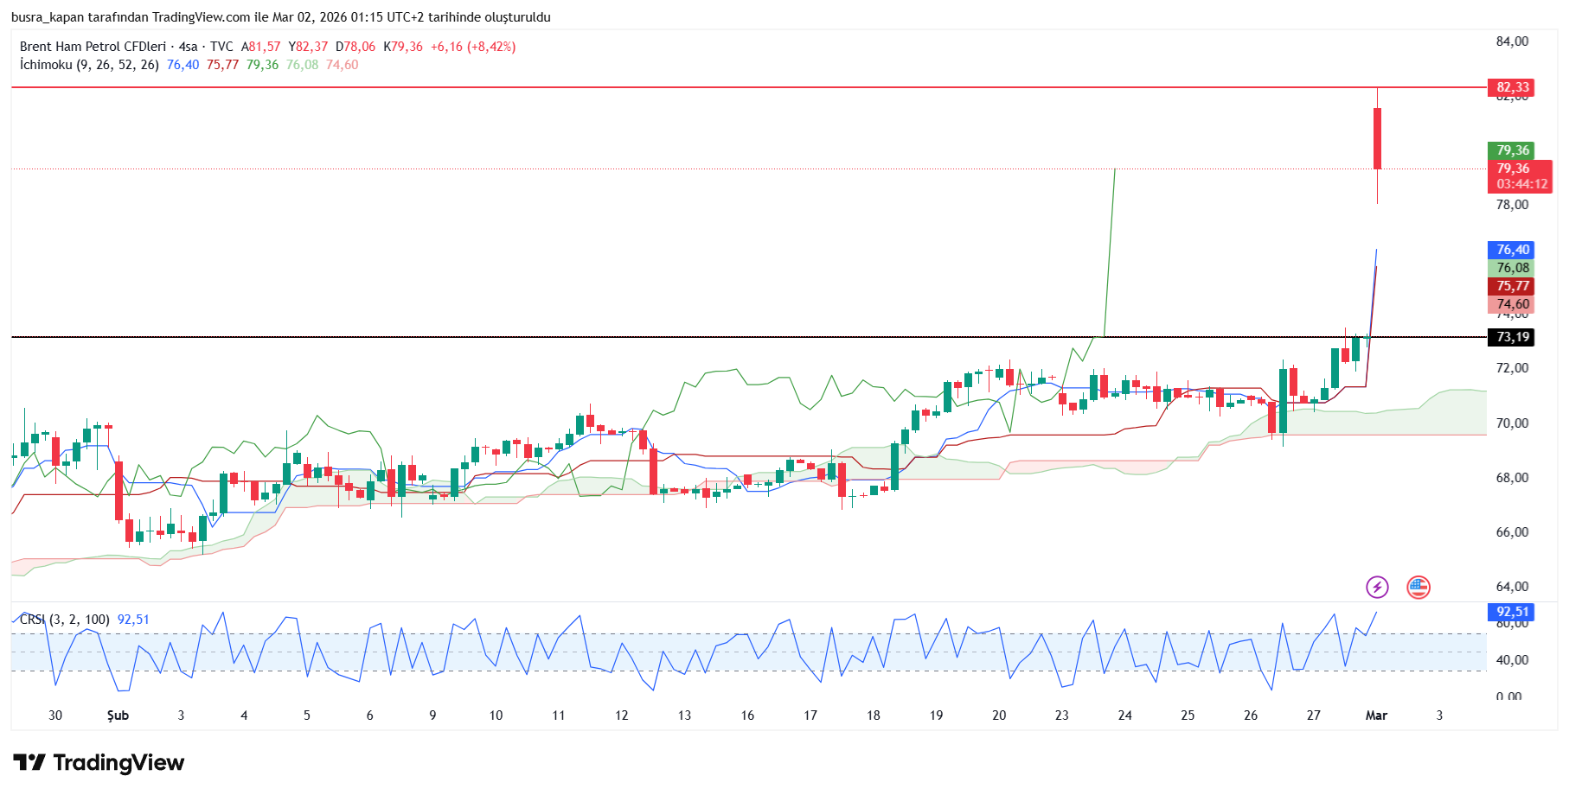Open the CRSI (3, 2, 100) indicator legend
The height and width of the screenshot is (795, 1569).
(x=65, y=620)
